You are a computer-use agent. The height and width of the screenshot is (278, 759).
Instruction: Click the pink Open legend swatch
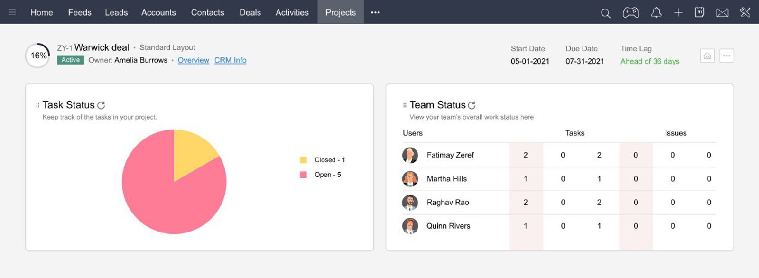tap(303, 175)
